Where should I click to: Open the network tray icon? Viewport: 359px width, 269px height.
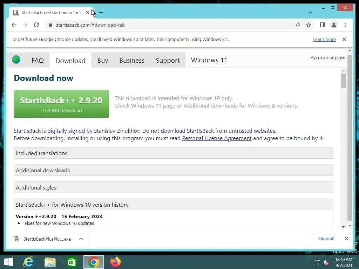[318, 262]
